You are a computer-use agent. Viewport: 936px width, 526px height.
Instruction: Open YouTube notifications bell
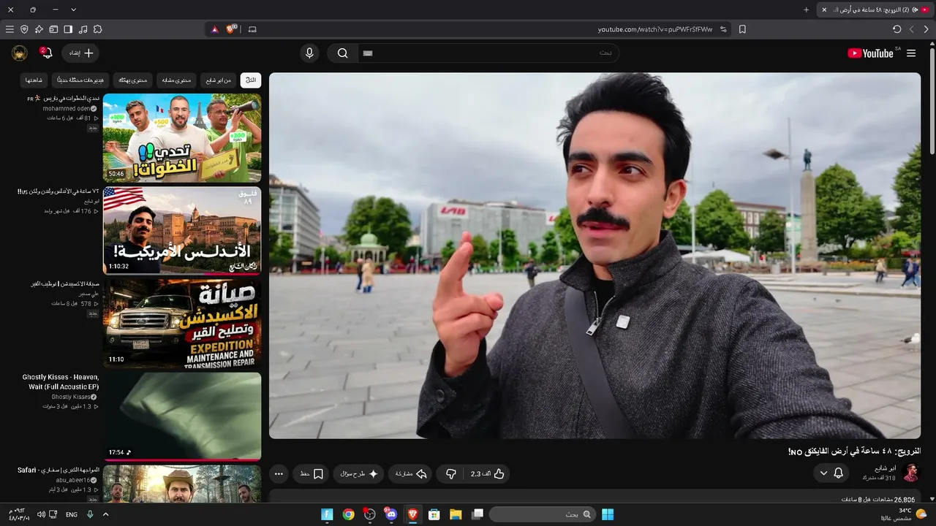click(46, 53)
